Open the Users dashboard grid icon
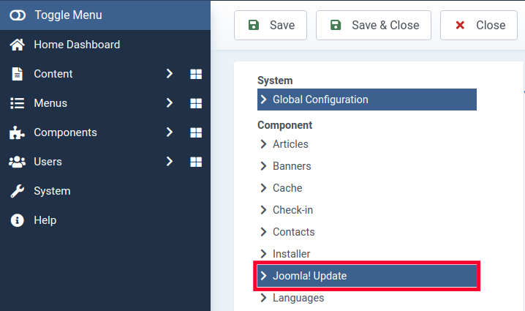The image size is (525, 311). click(195, 162)
